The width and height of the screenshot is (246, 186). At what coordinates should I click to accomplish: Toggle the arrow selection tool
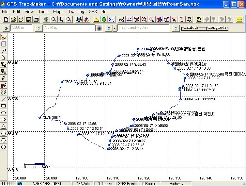4,58
